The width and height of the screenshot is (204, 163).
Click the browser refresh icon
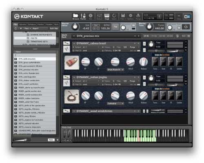pyautogui.click(x=16, y=29)
